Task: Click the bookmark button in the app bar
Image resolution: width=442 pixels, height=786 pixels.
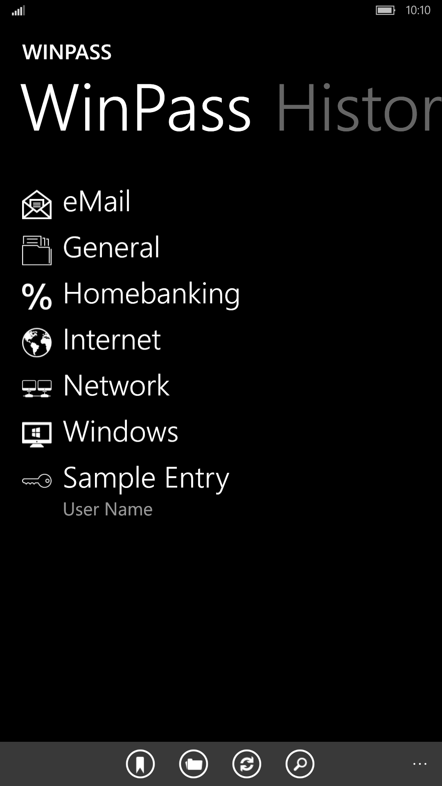Action: tap(140, 764)
